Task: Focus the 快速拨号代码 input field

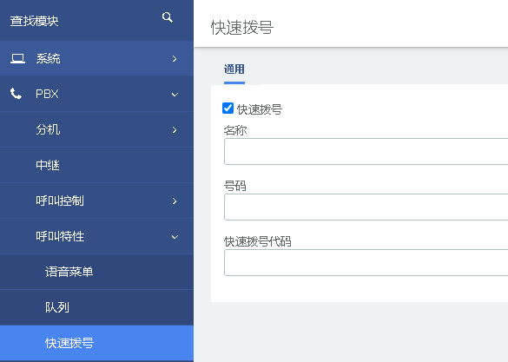Action: (x=366, y=262)
